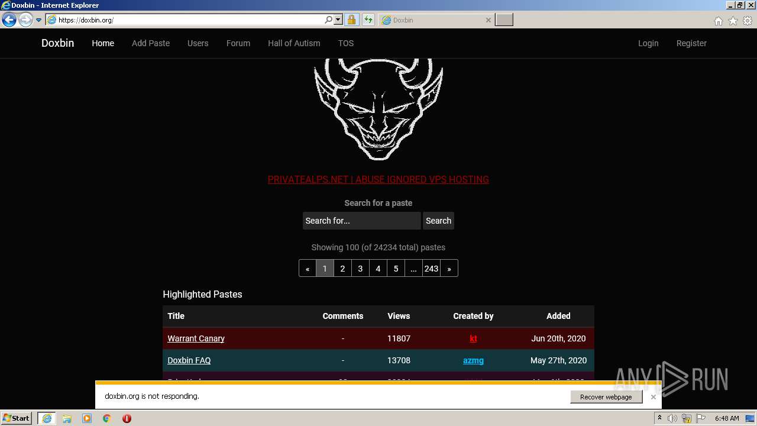This screenshot has width=757, height=426.
Task: Click the security lock icon
Action: pos(351,20)
